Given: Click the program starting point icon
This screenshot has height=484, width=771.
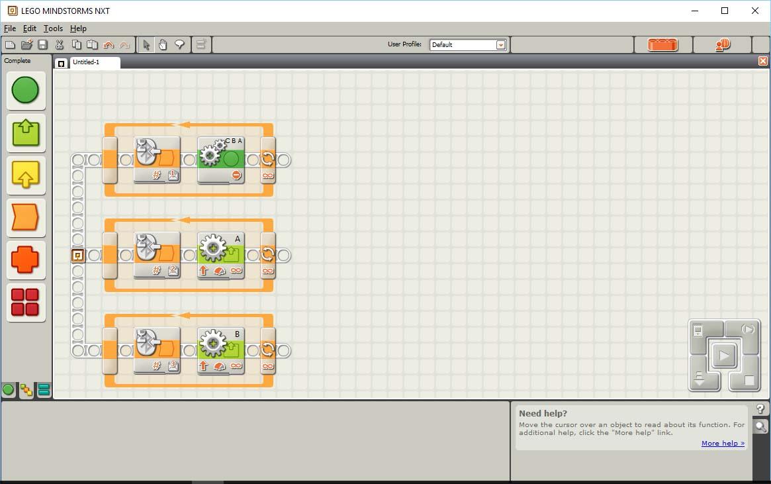Looking at the screenshot, I should pos(77,256).
